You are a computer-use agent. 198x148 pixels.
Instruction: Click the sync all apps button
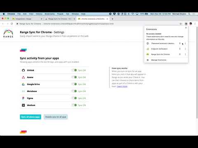pyautogui.click(x=31, y=117)
